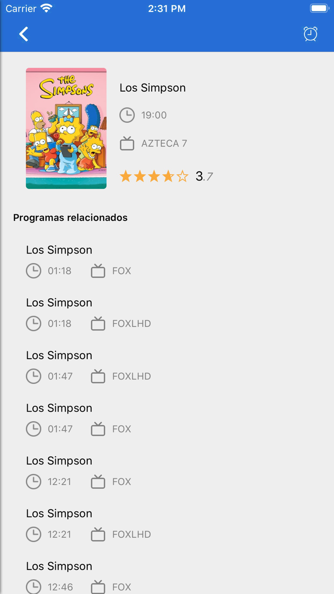Viewport: 334px width, 594px height.
Task: Click the TV icon beside the 12:21 FOX listing
Action: click(x=97, y=481)
